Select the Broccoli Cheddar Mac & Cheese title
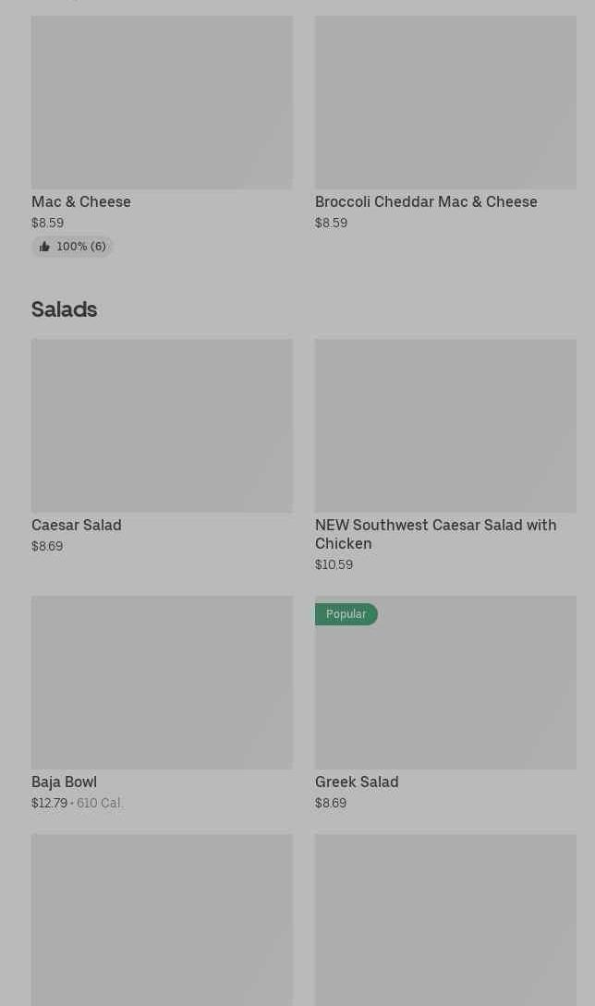This screenshot has height=1006, width=595. point(426,201)
